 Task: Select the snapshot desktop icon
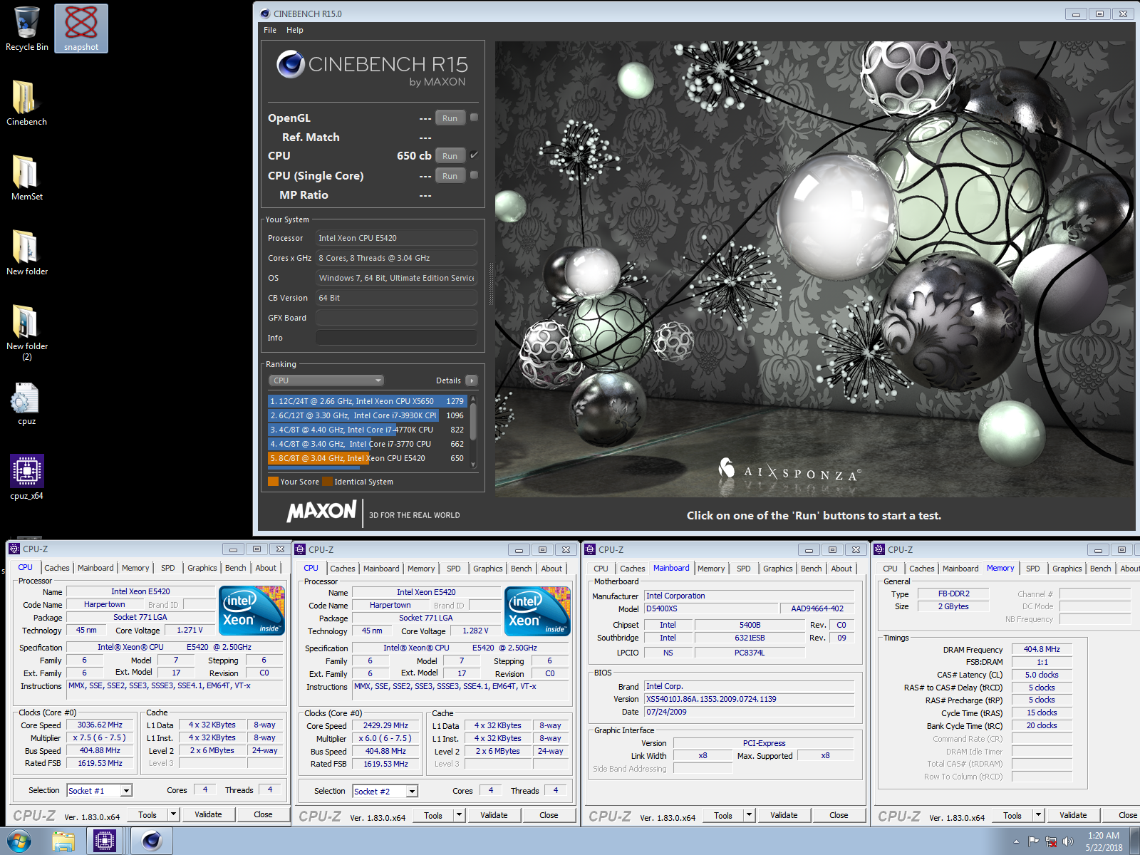tap(81, 28)
